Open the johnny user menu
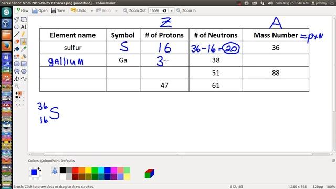 tap(319, 3)
